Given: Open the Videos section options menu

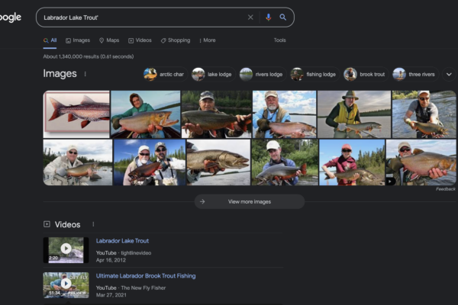Looking at the screenshot, I should click(x=93, y=224).
